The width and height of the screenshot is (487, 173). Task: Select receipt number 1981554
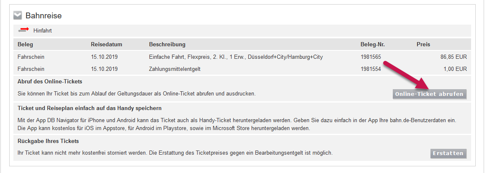pos(371,69)
